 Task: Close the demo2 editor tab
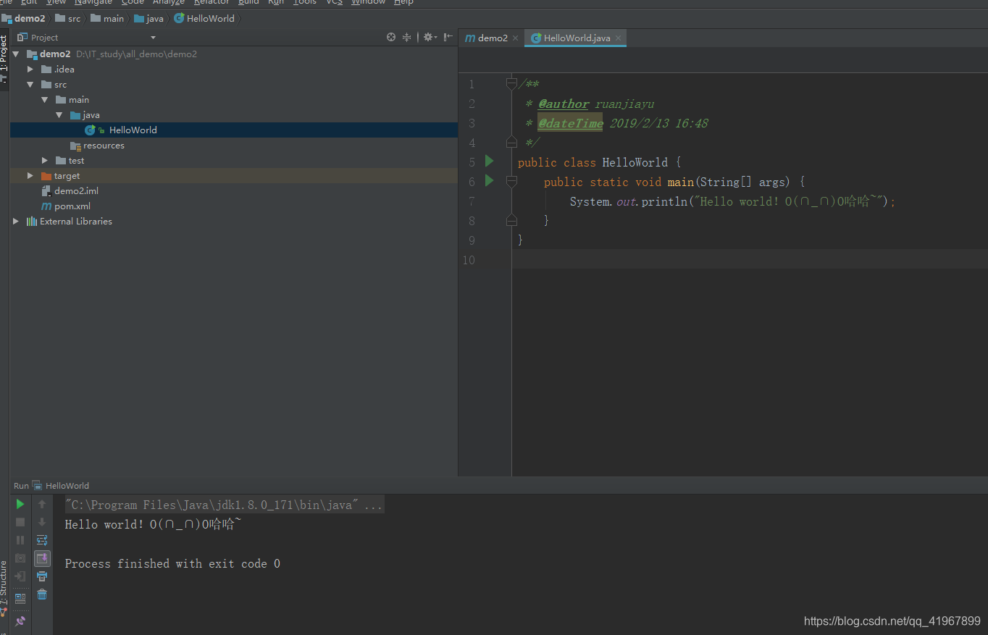click(515, 38)
